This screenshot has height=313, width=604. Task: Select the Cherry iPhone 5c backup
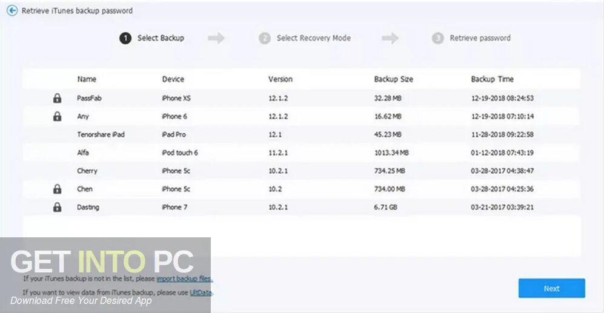click(87, 171)
